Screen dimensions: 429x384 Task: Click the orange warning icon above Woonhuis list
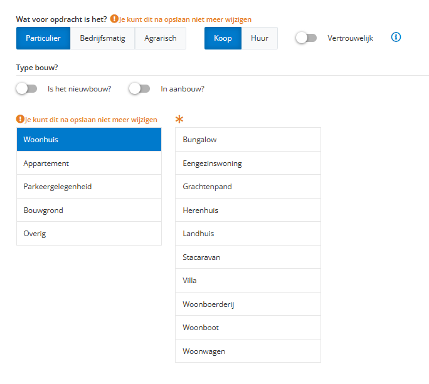pos(20,120)
